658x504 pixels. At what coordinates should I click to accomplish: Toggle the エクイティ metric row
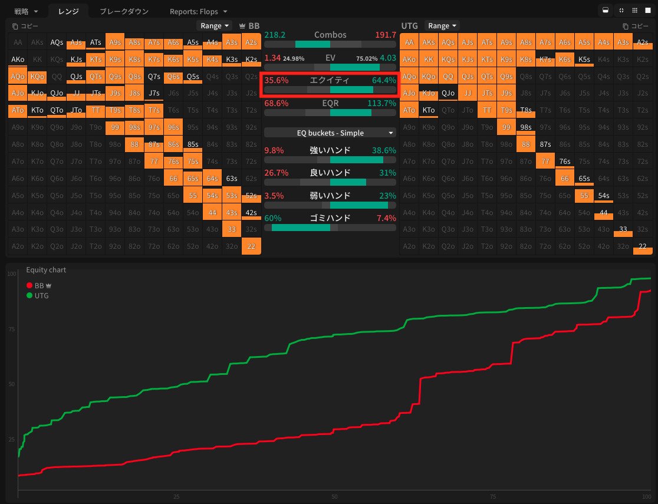point(330,84)
